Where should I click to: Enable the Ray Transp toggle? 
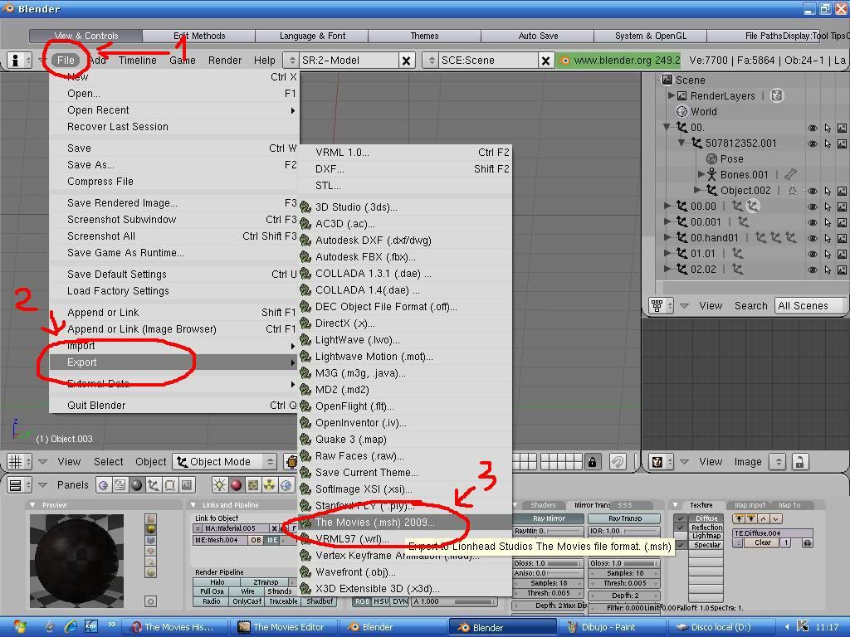(x=624, y=518)
